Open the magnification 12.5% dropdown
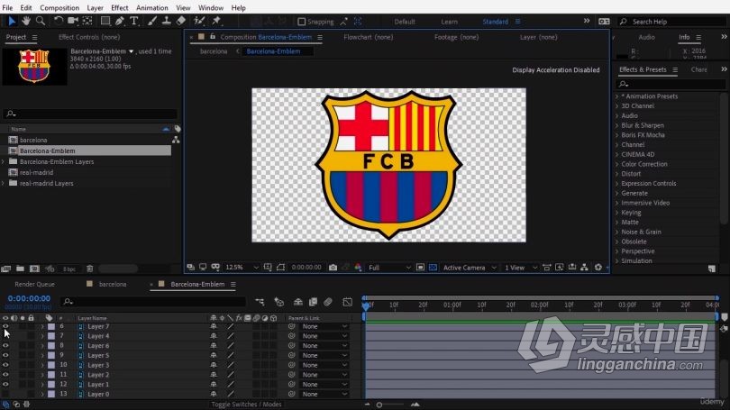The height and width of the screenshot is (410, 730). pos(242,268)
